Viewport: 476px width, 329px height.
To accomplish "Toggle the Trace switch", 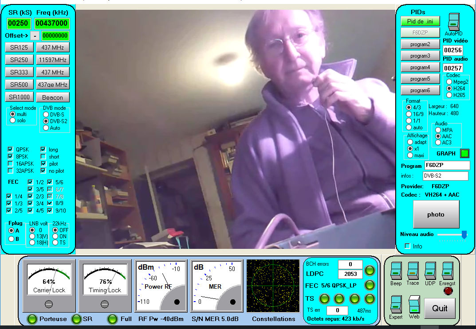I will [x=413, y=271].
